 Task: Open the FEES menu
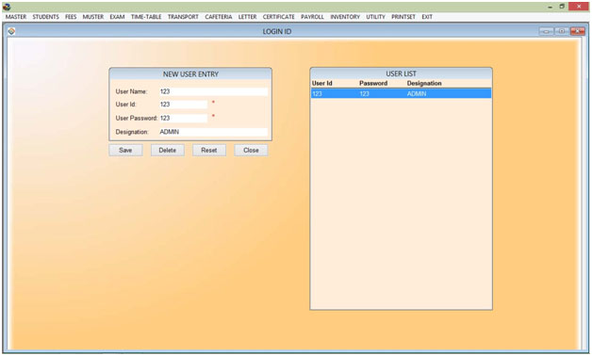[71, 17]
